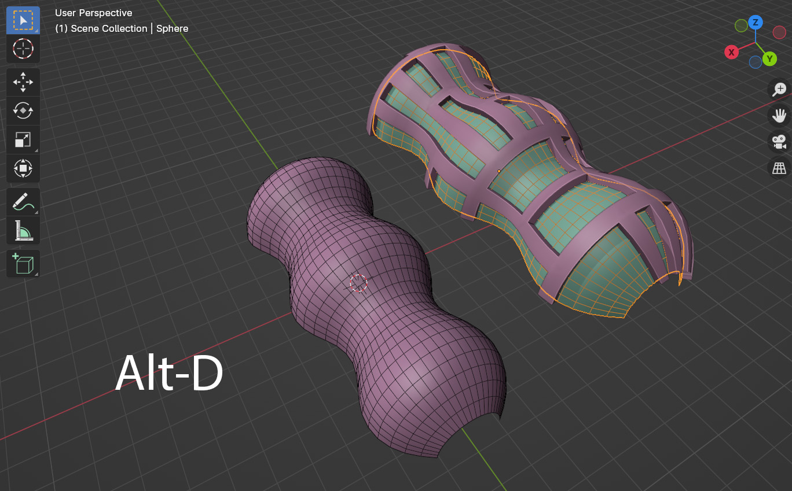Select the Measure tool
792x491 pixels.
[x=23, y=230]
